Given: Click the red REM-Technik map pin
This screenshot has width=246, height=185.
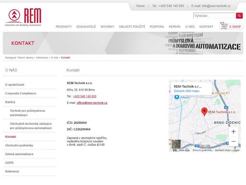Looking at the screenshot, I should click(204, 112).
